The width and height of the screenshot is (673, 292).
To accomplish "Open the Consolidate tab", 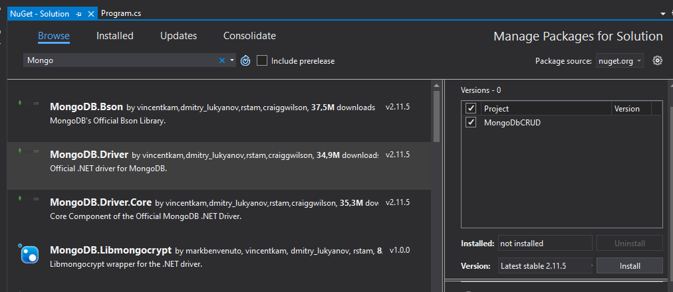I will coord(249,36).
